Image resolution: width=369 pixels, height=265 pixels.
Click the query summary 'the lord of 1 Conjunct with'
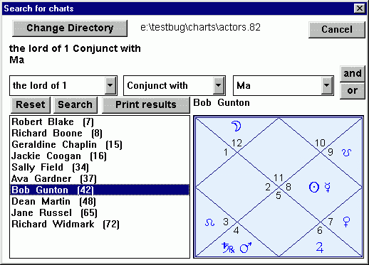tap(75, 48)
